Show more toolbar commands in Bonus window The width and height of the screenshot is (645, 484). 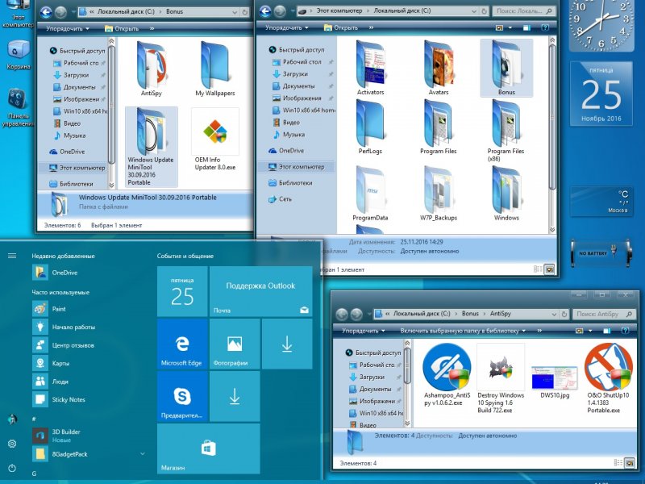tap(152, 28)
